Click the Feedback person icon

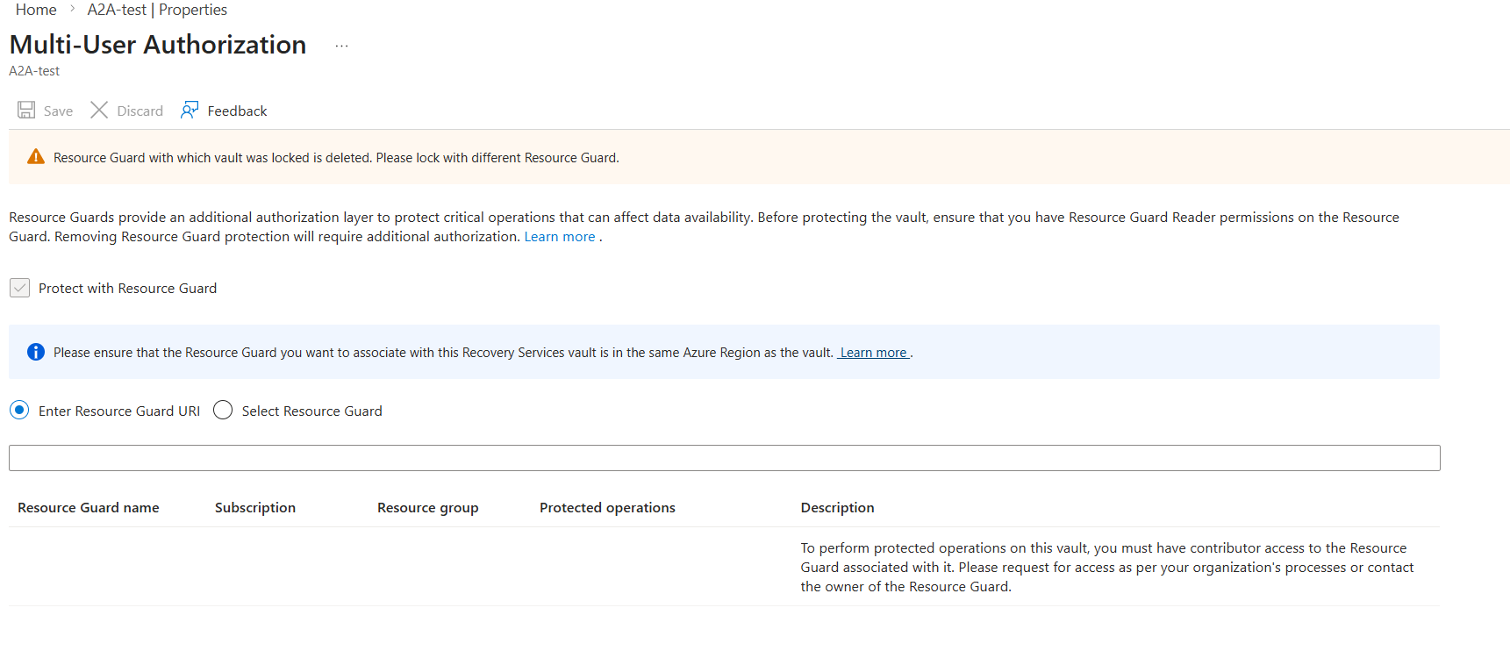pyautogui.click(x=190, y=111)
